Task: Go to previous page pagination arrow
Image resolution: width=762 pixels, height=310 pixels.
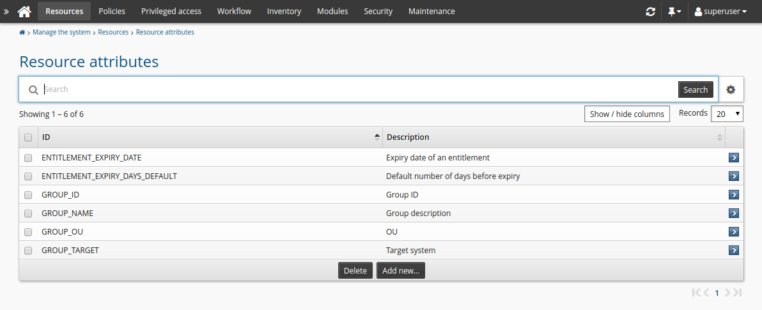Action: tap(706, 293)
